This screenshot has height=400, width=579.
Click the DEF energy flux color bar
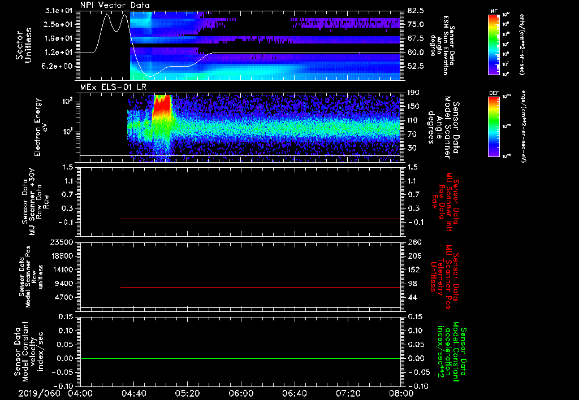(494, 127)
